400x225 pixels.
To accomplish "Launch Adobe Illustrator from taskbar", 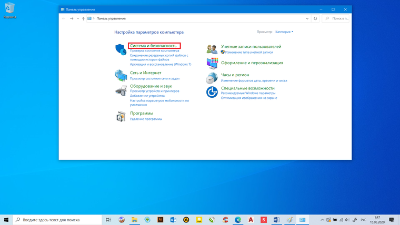I will pos(160,220).
